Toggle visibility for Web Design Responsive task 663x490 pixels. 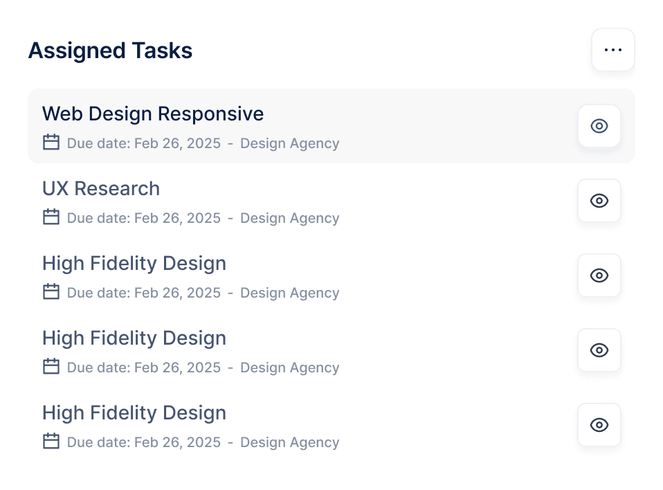pyautogui.click(x=599, y=126)
